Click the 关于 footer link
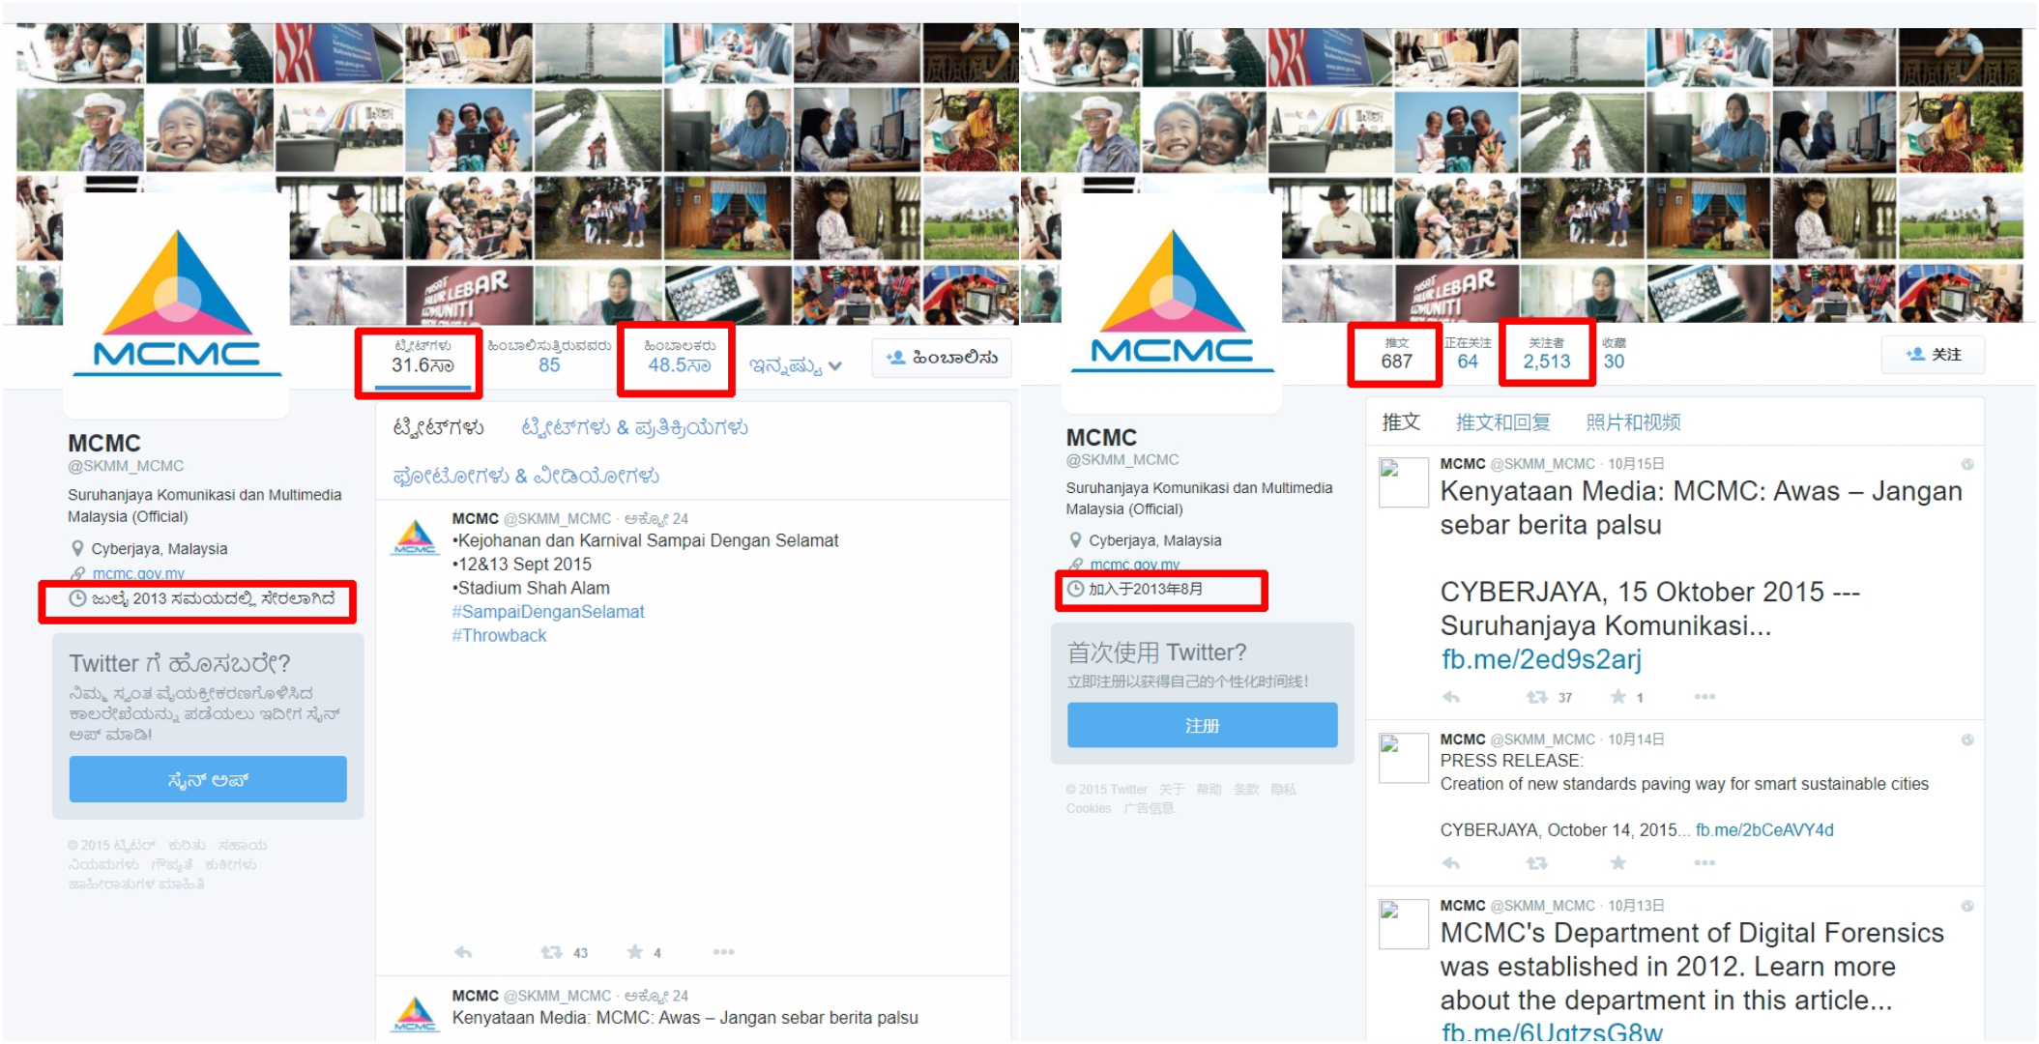 (1172, 790)
